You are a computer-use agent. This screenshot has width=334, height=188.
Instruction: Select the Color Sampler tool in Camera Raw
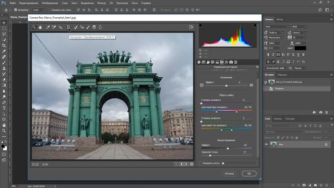[x=54, y=27]
